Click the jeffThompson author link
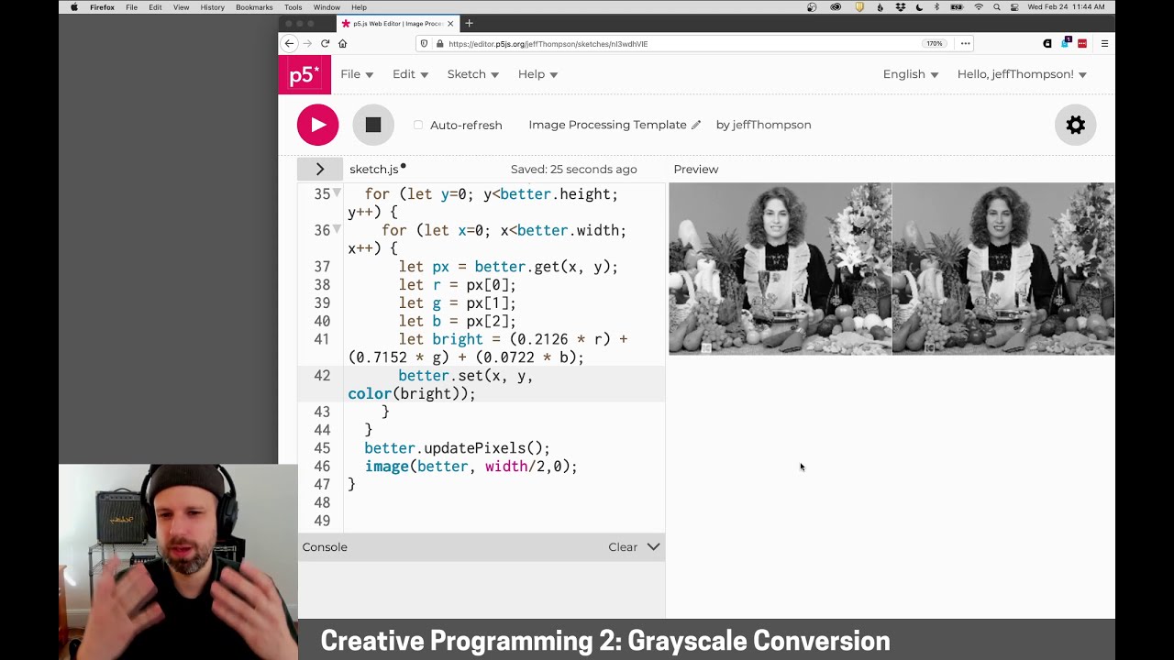Screen dimensions: 1174x660 coord(771,125)
